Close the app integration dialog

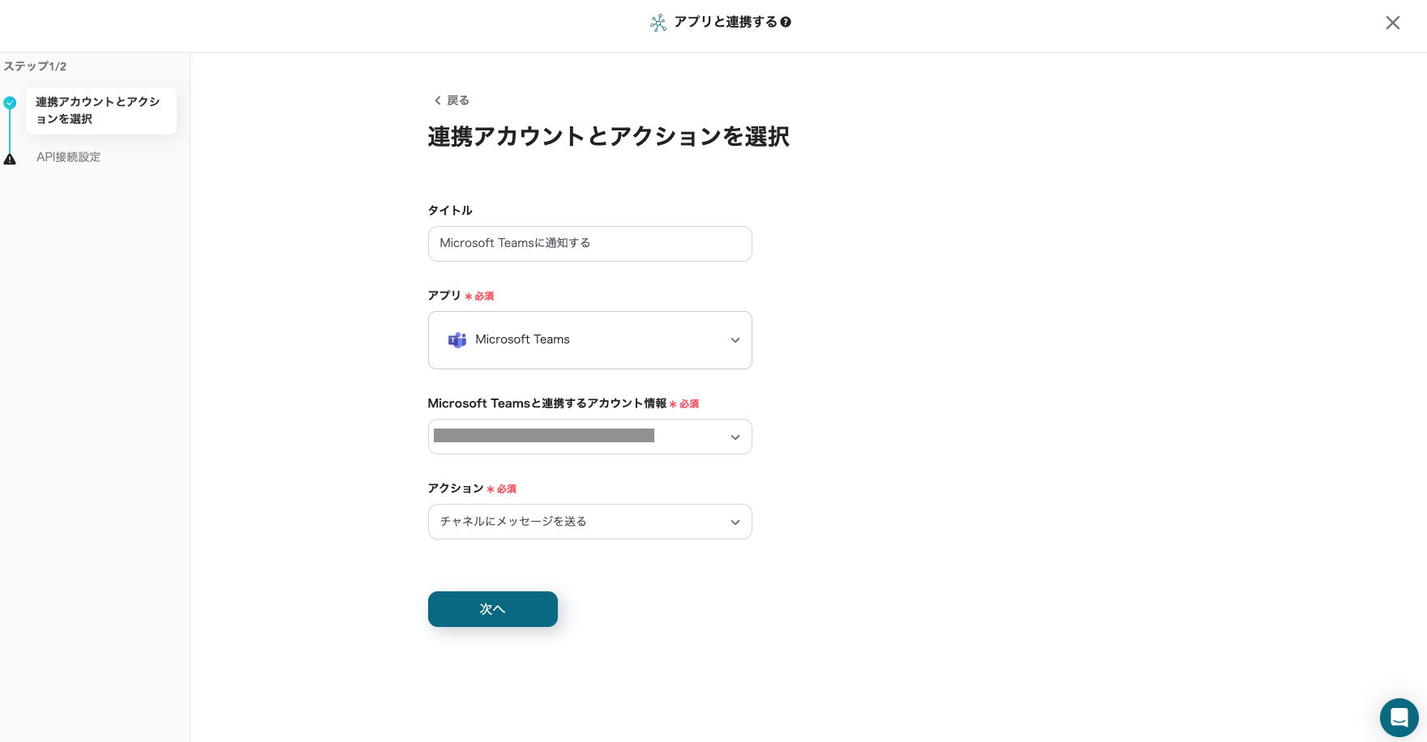[1392, 23]
